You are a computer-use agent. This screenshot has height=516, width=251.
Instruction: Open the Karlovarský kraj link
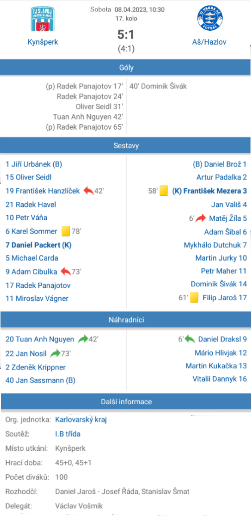[81, 420]
